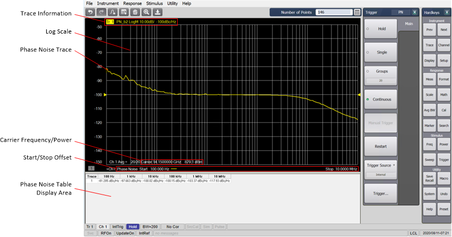
Task: Click the trash delete toolbar icon
Action: (x=135, y=12)
